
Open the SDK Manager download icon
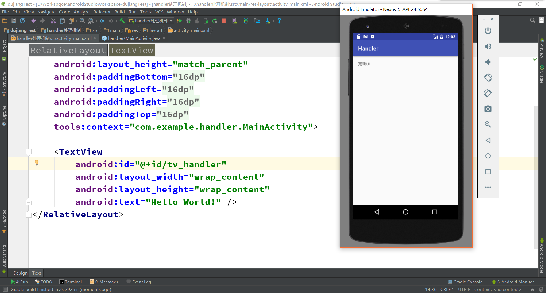[x=268, y=21]
